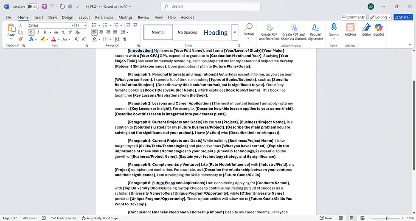Screen dimensions: 416x221
Task: Toggle underline formatting
Action: (x=45, y=32)
